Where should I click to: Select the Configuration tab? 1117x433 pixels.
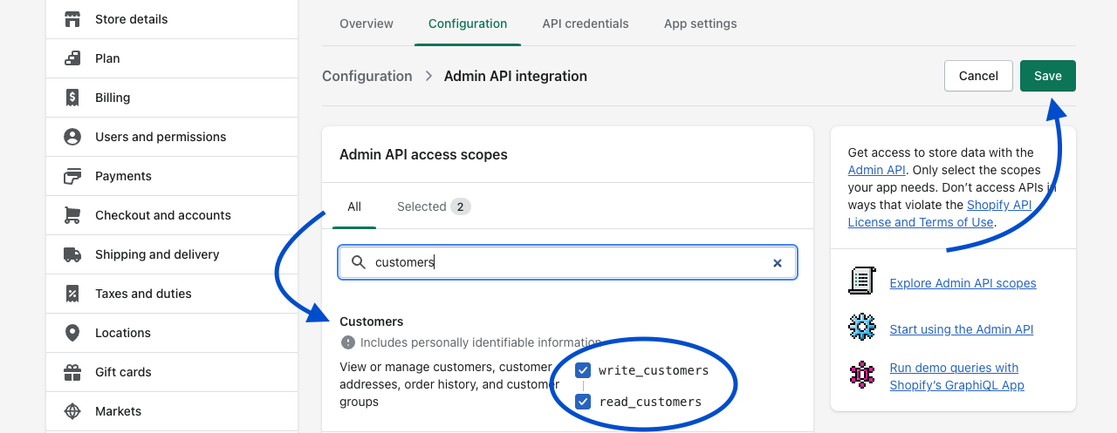[x=468, y=24]
